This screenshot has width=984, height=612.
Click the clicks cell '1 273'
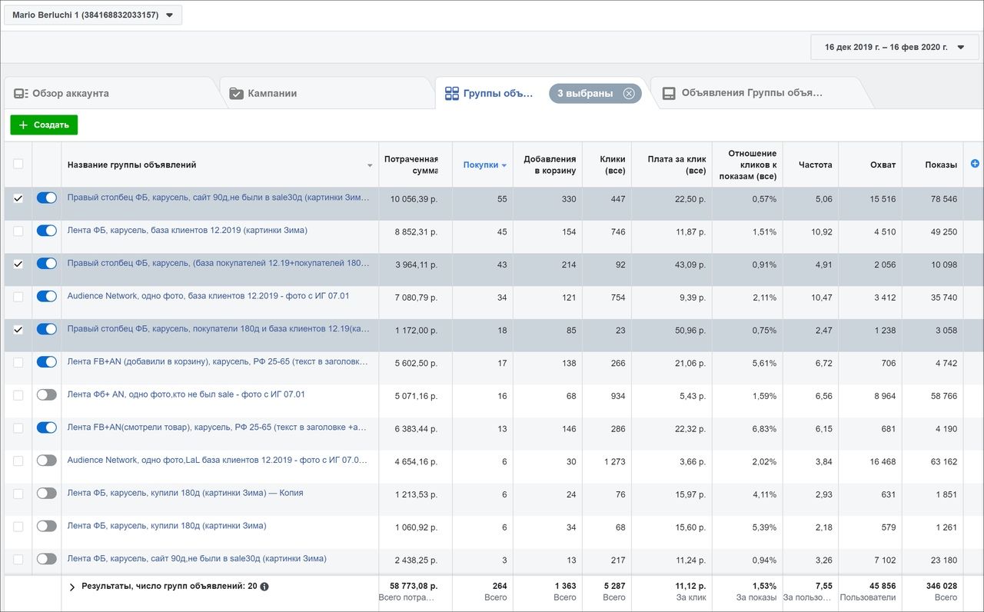(614, 461)
